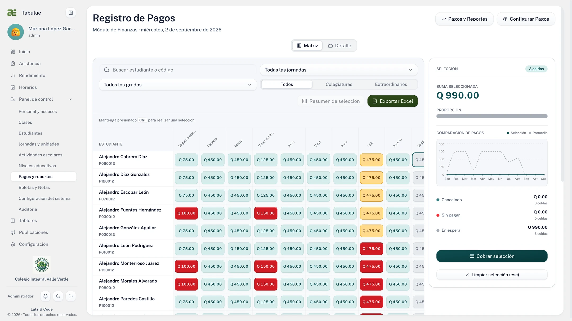Open Configurar Pagos button

pos(526,19)
